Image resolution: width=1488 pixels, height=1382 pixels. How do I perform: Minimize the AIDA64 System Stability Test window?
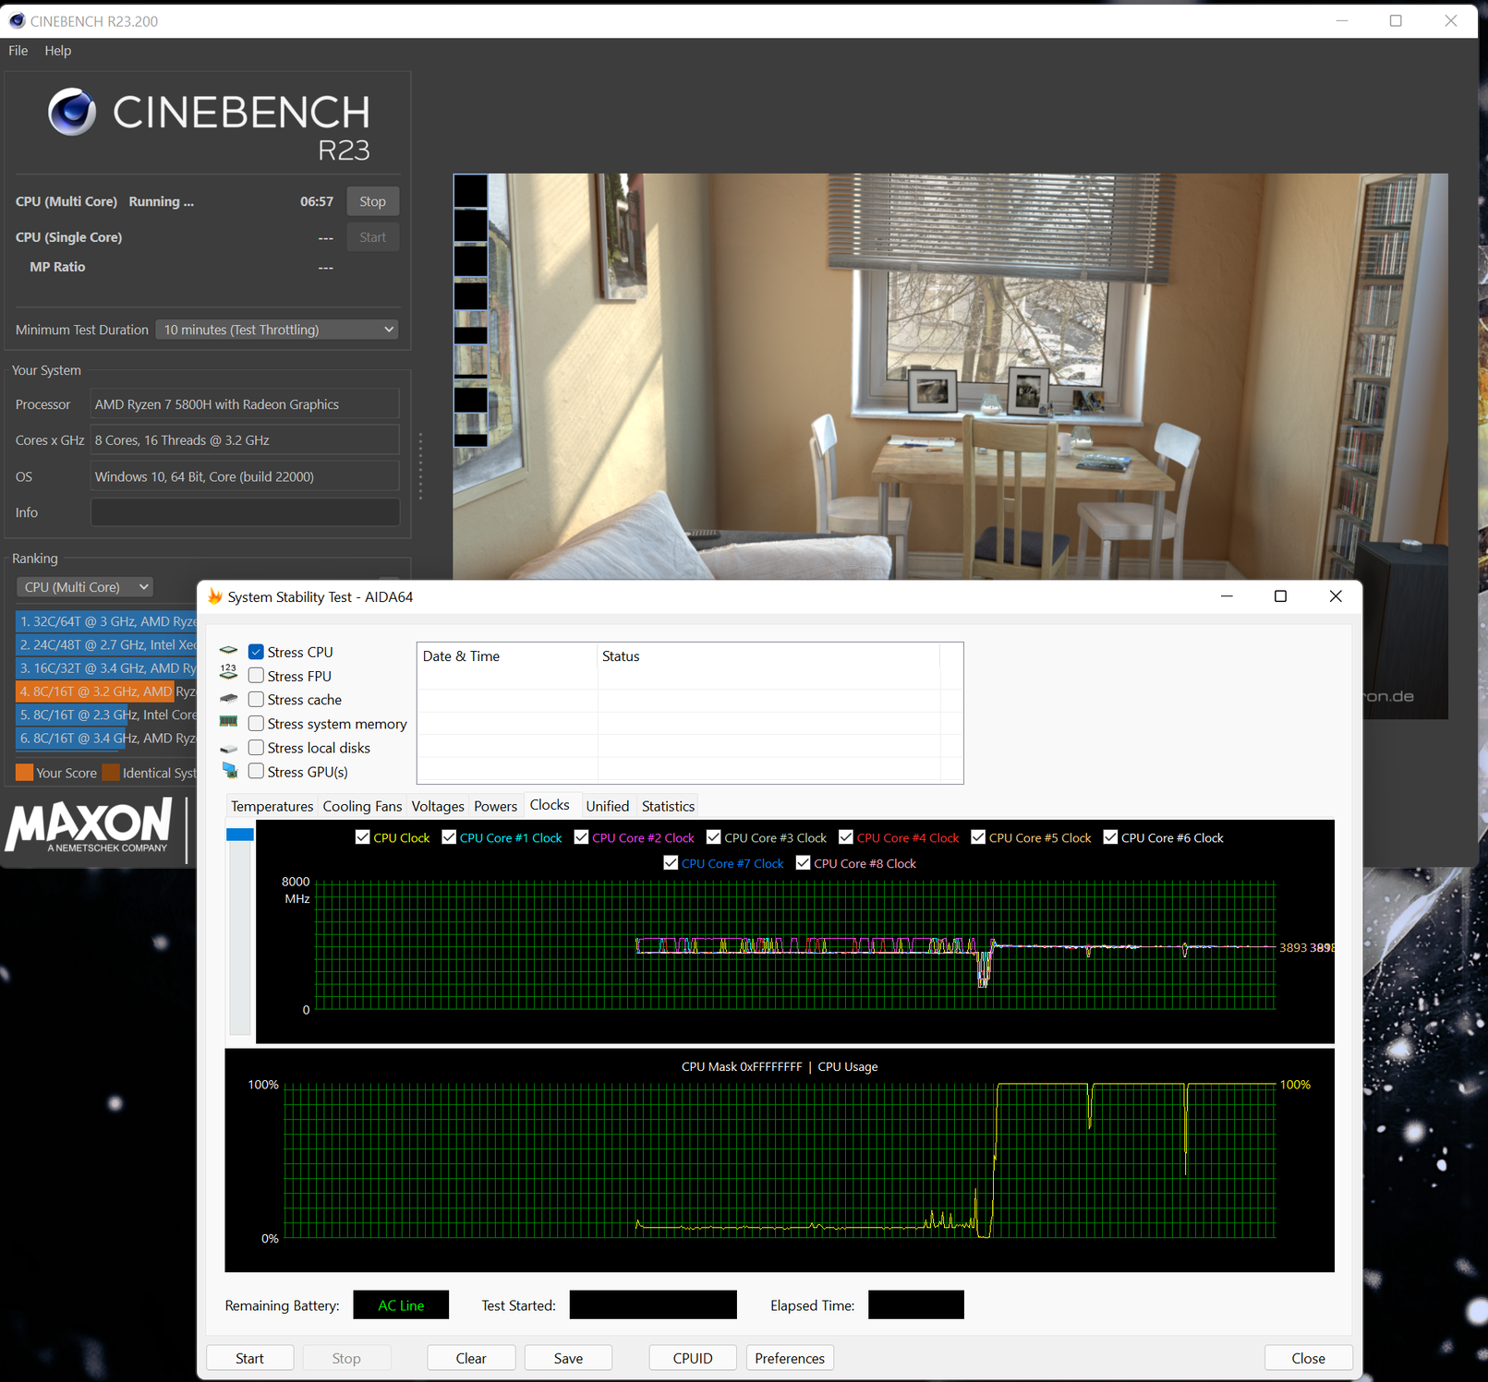click(x=1227, y=596)
